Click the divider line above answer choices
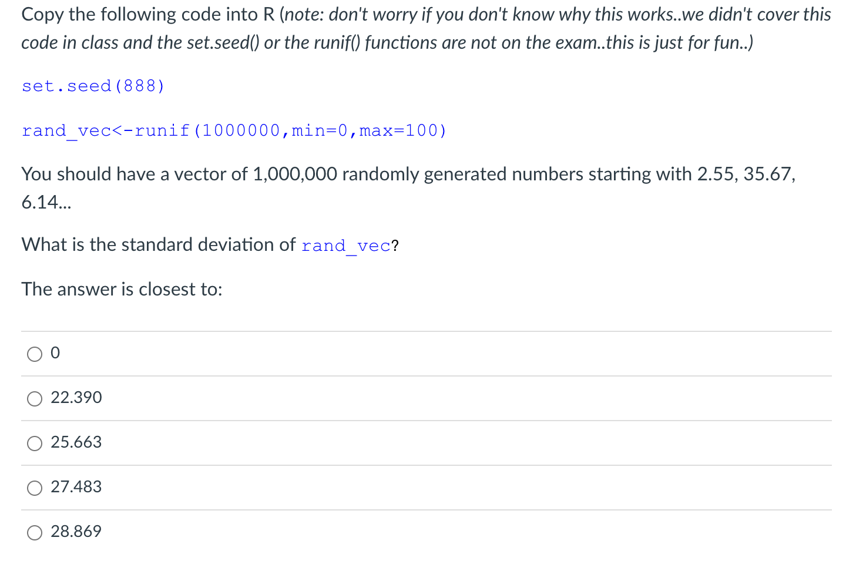This screenshot has width=846, height=571. 423,330
